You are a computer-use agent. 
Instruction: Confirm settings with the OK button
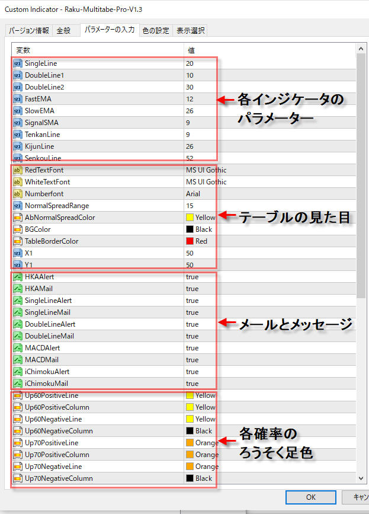311,497
